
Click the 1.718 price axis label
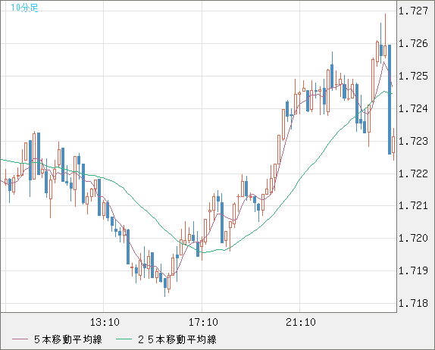[413, 303]
